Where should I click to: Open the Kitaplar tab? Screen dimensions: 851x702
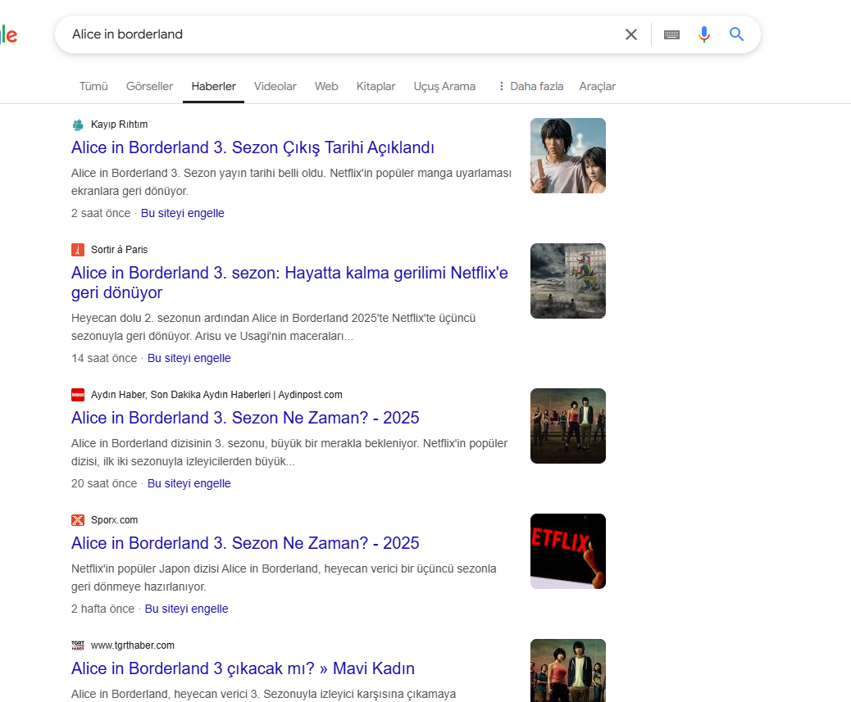coord(375,86)
